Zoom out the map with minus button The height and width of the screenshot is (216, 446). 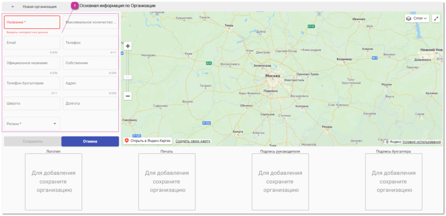click(128, 96)
